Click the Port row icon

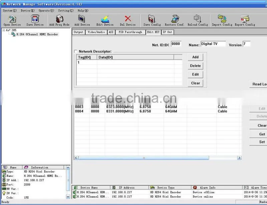pos(4,184)
